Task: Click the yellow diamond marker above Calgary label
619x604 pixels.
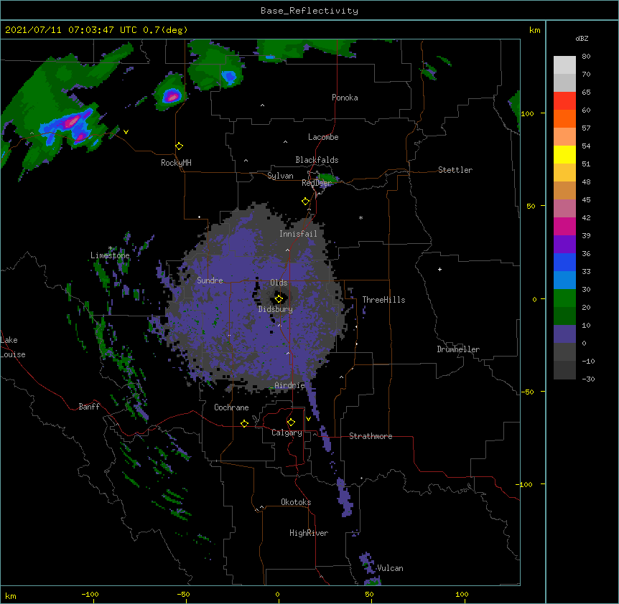Action: (291, 423)
